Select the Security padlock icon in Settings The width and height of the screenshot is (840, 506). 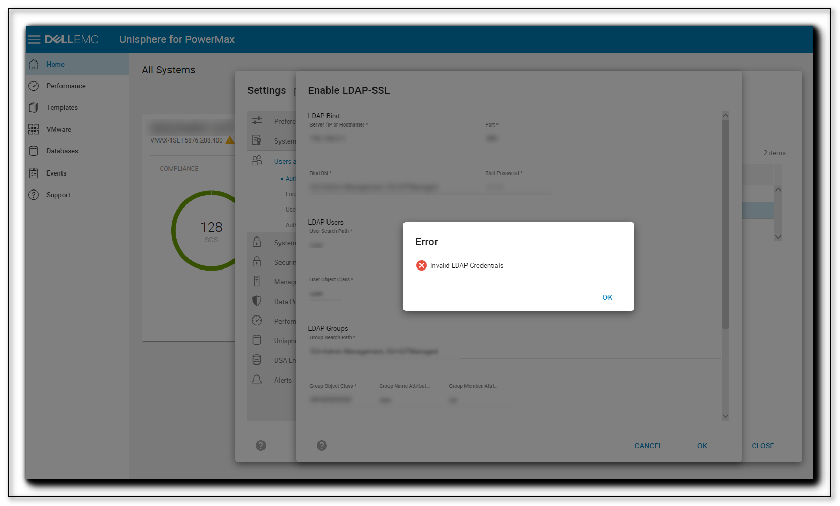pyautogui.click(x=257, y=262)
